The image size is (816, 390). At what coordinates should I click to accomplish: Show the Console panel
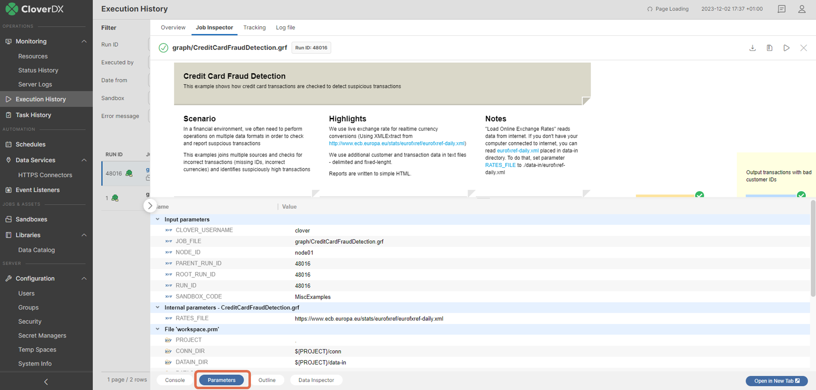175,380
